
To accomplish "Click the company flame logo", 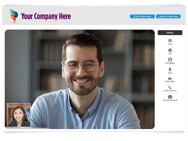I will [14, 15].
